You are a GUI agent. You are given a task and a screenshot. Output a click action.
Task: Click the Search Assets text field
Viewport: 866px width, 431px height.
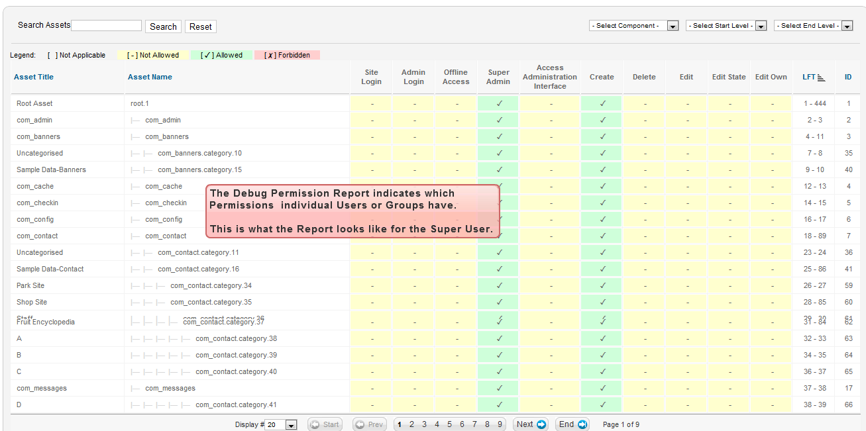pos(107,25)
